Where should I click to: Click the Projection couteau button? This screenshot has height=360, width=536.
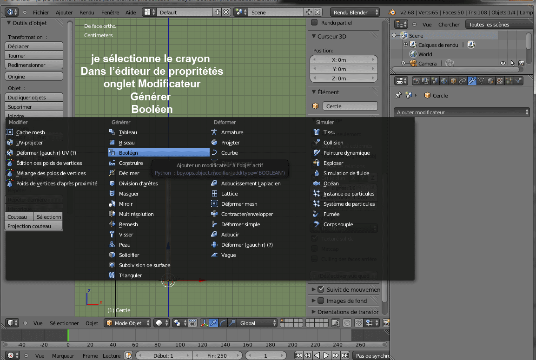coord(33,226)
